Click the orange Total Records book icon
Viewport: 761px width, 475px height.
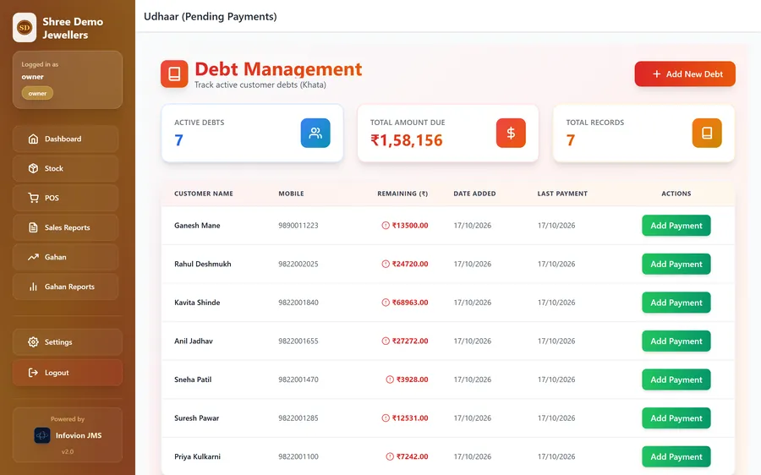coord(707,133)
